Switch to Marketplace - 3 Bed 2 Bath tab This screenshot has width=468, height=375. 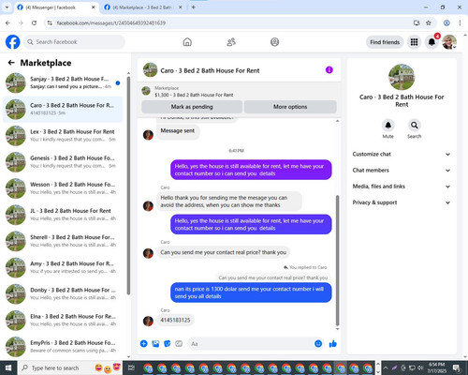tap(142, 7)
